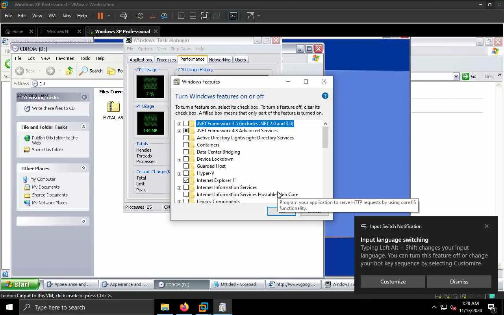
Task: Expand .NET Framework 4.8 Advanced Services node
Action: [179, 131]
